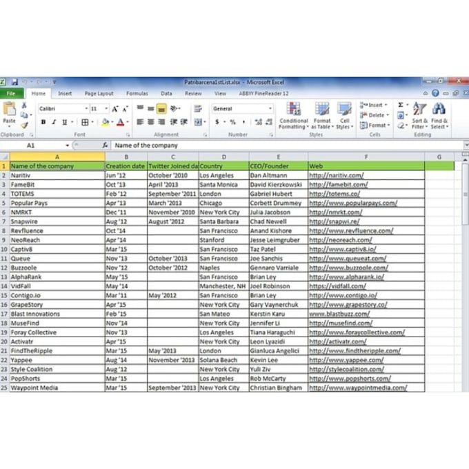
Task: Click formula bar showing Name of the company
Action: pos(287,146)
